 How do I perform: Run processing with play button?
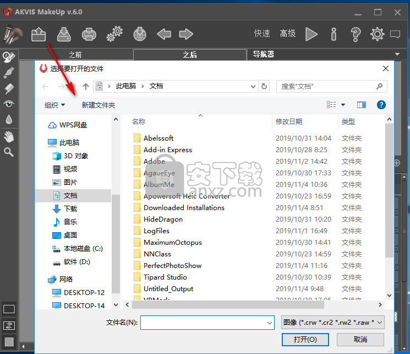click(311, 34)
